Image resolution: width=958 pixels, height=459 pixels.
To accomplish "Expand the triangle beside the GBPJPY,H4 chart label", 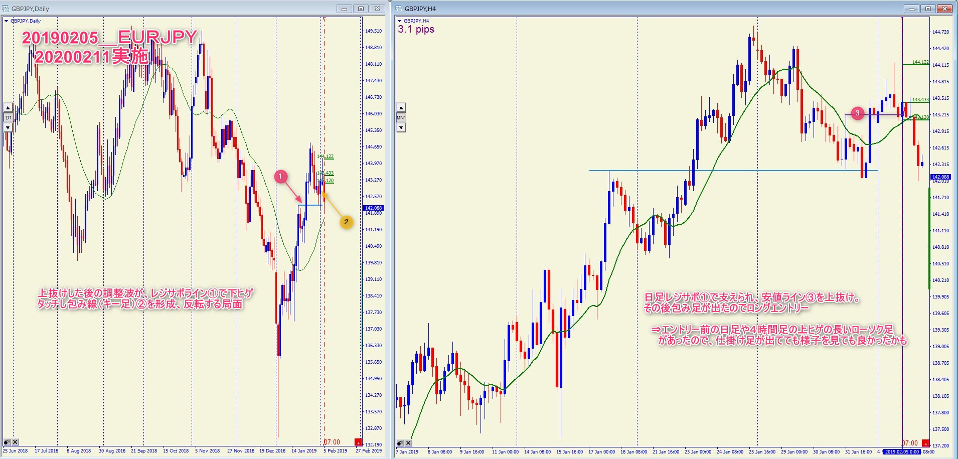I will (400, 21).
